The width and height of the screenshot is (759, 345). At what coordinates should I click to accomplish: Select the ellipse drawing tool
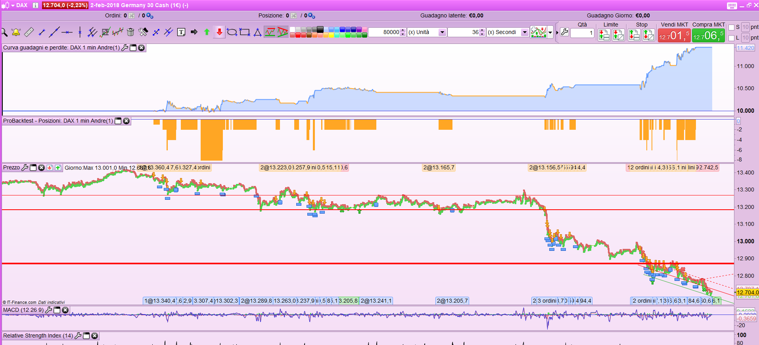[x=232, y=32]
